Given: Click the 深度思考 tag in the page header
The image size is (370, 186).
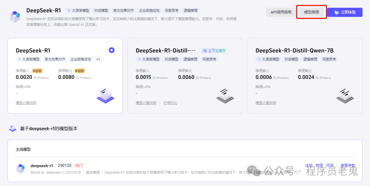Looking at the screenshot, I should coord(172,11).
